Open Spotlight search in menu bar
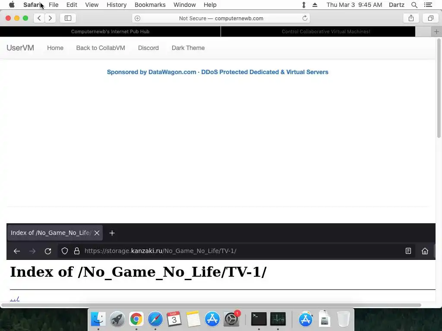The width and height of the screenshot is (442, 331). 414,5
